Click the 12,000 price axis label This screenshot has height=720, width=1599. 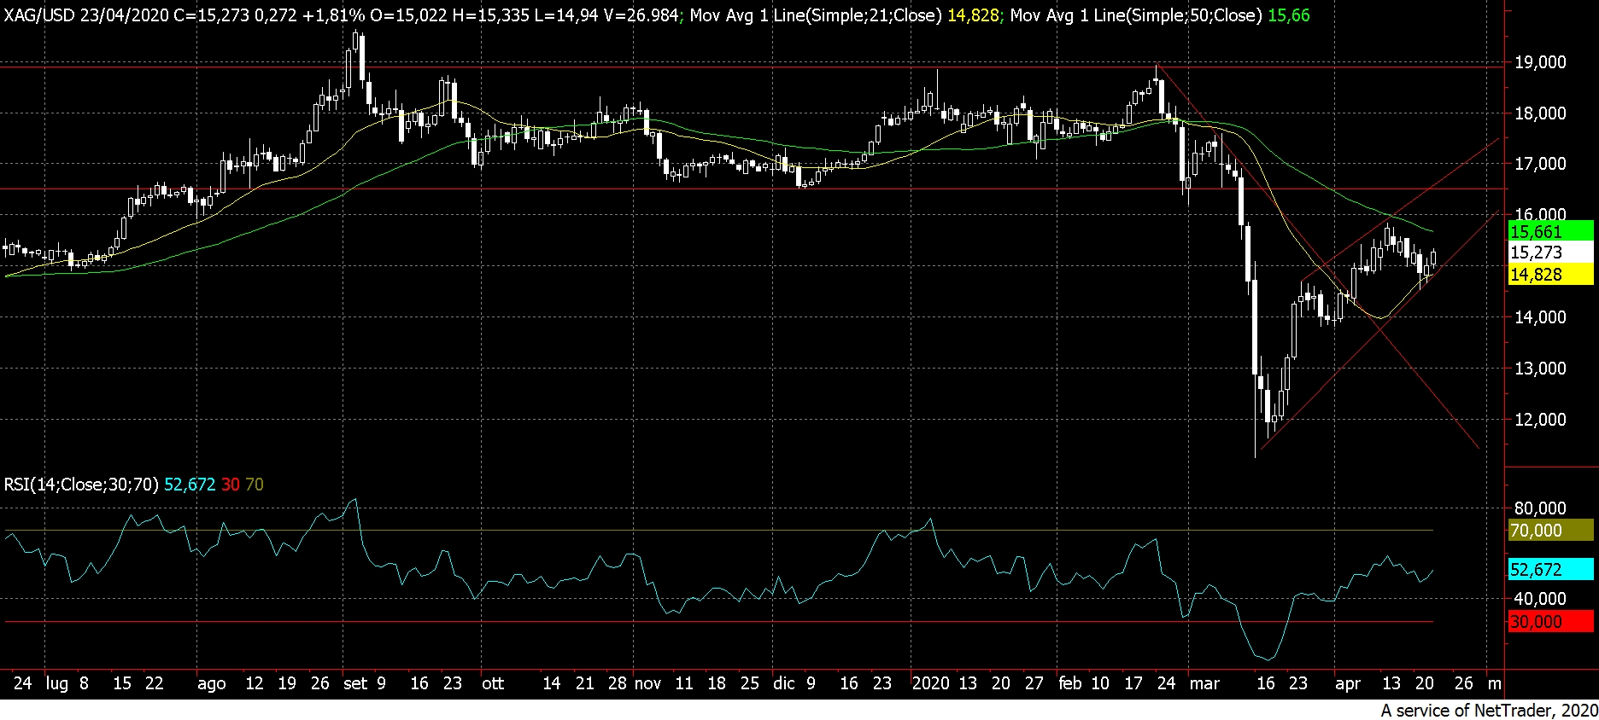[1540, 420]
